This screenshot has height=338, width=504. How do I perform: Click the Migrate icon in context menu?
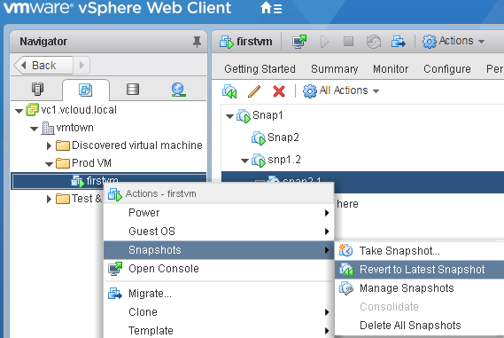pyautogui.click(x=115, y=294)
